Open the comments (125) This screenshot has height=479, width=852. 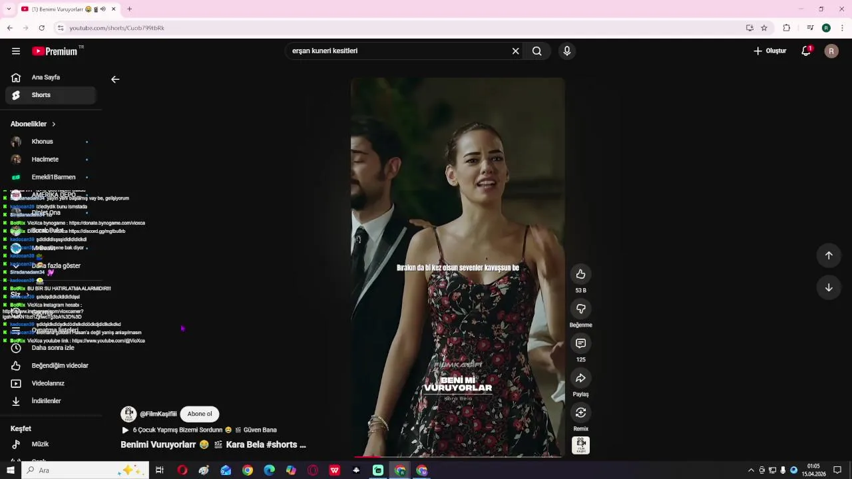(580, 343)
